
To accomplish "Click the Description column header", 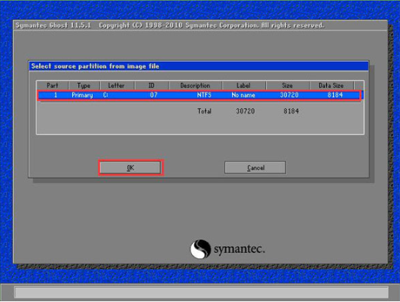I will (x=195, y=85).
